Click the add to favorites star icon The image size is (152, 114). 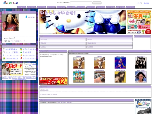[x=21, y=49]
